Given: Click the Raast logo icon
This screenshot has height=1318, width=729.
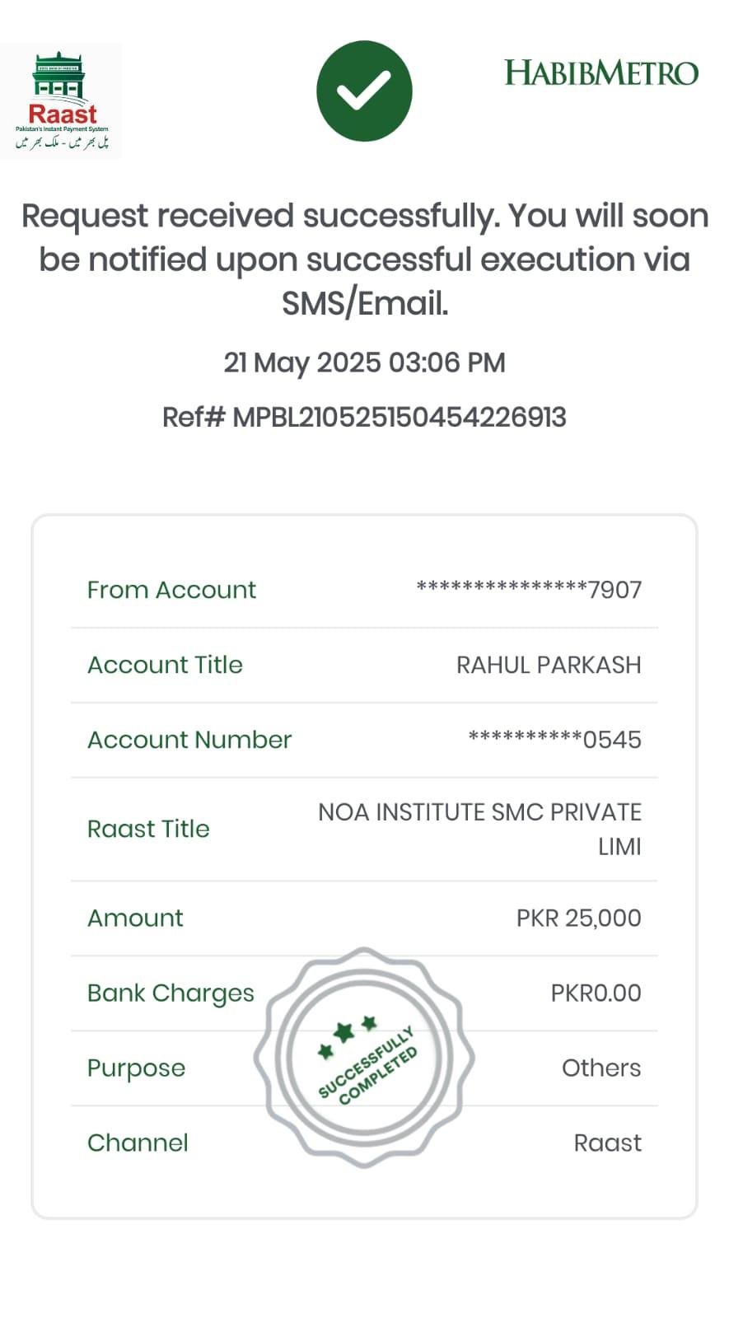Looking at the screenshot, I should (x=62, y=101).
